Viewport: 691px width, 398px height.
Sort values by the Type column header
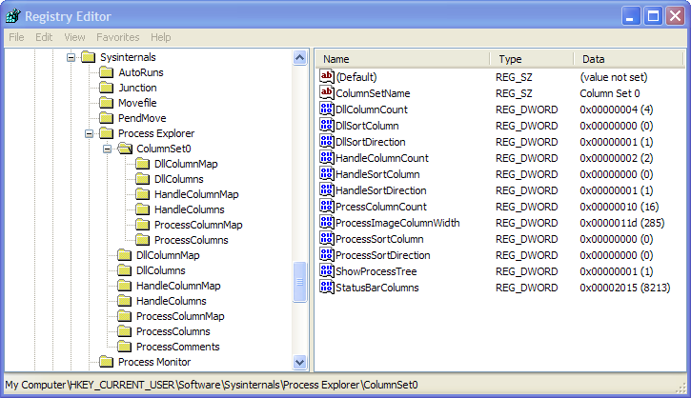tap(532, 58)
